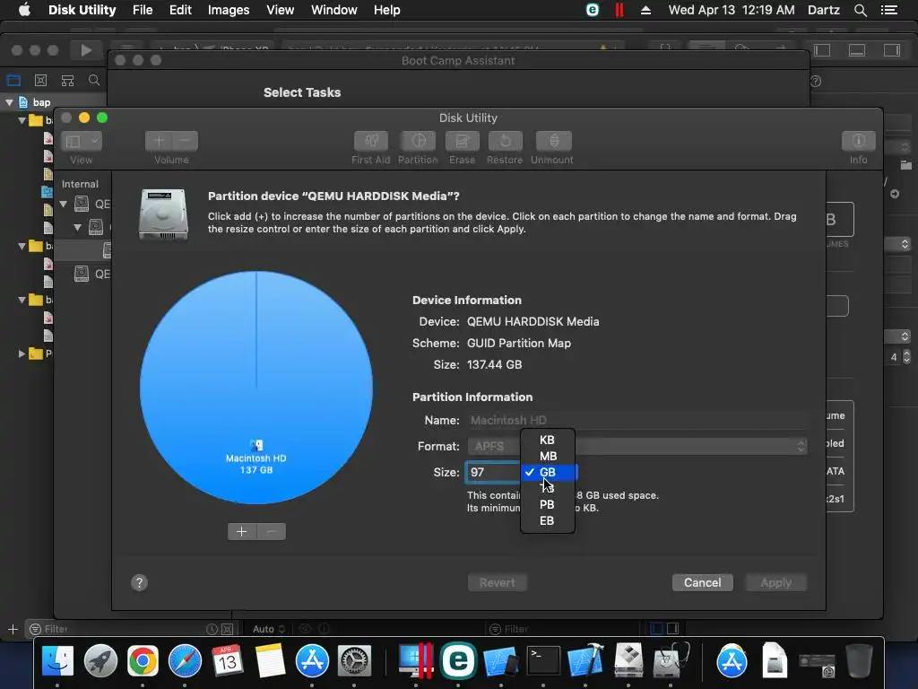Open Xcode's project navigator folder icon

13,80
